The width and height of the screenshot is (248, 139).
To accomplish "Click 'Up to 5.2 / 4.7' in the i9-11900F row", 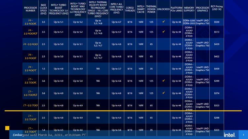I will (98, 56).
